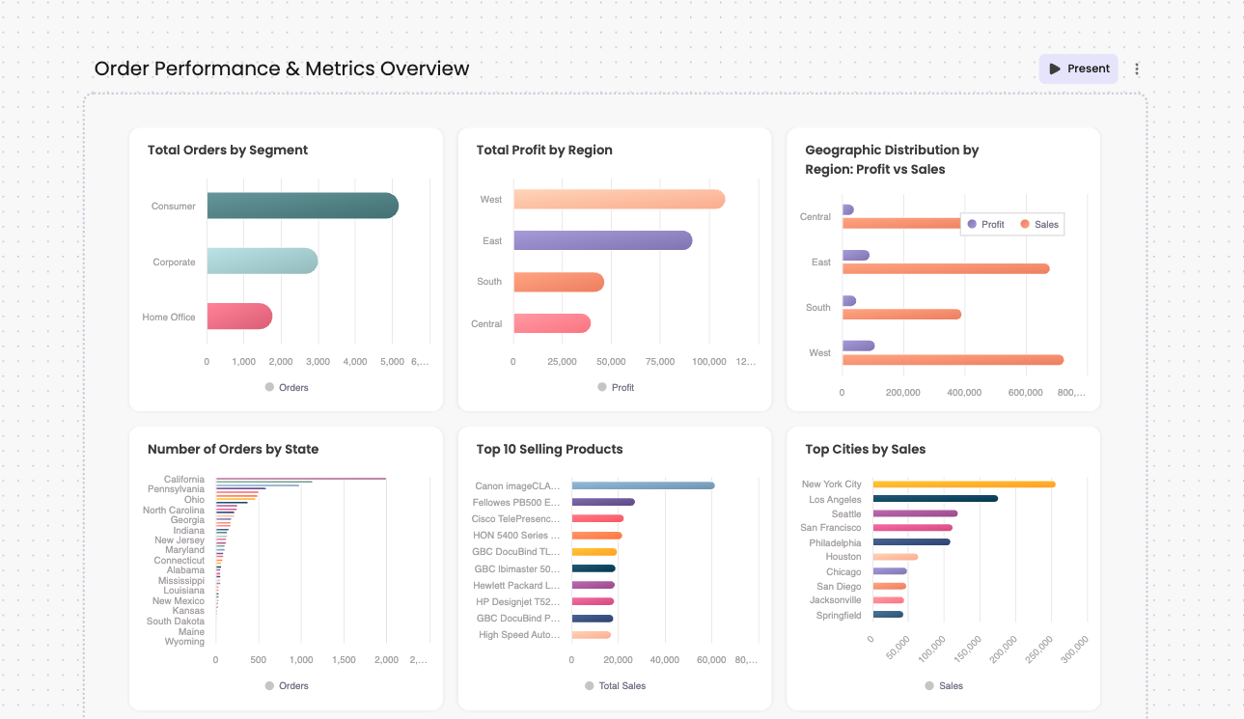Select the East region profit bar
Viewport: 1244px width, 719px height.
click(x=602, y=240)
